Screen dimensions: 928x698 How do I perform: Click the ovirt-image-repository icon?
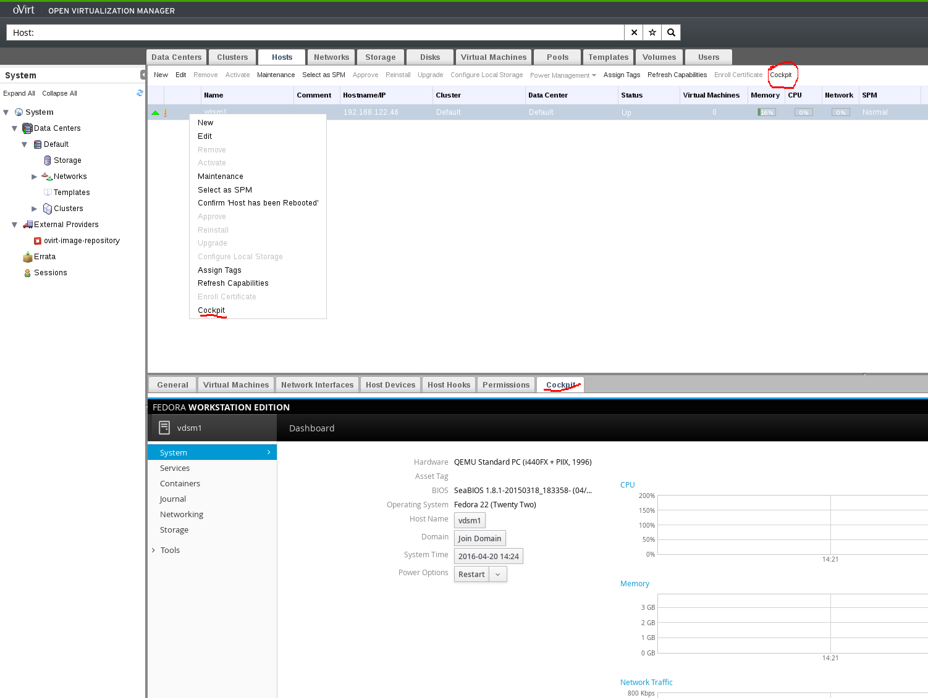(38, 241)
